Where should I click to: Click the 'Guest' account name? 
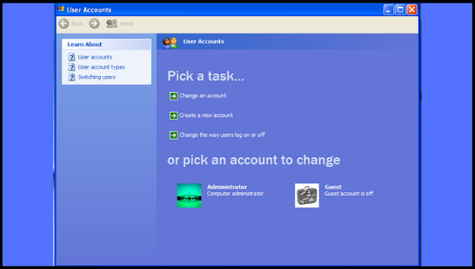coord(333,187)
